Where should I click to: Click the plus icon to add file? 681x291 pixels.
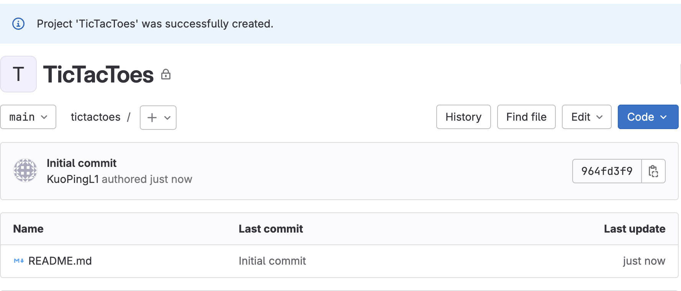(152, 118)
